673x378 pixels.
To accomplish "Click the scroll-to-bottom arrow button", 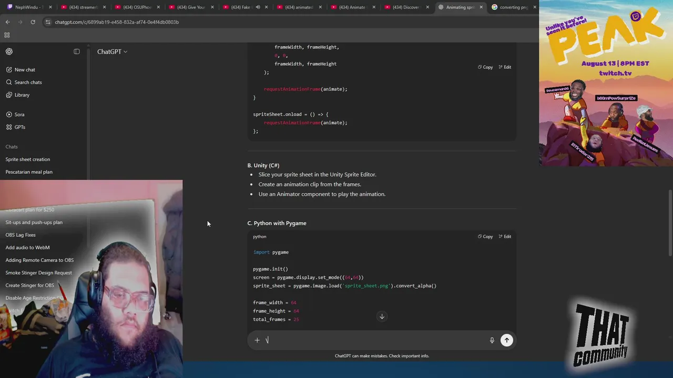I will [382, 317].
